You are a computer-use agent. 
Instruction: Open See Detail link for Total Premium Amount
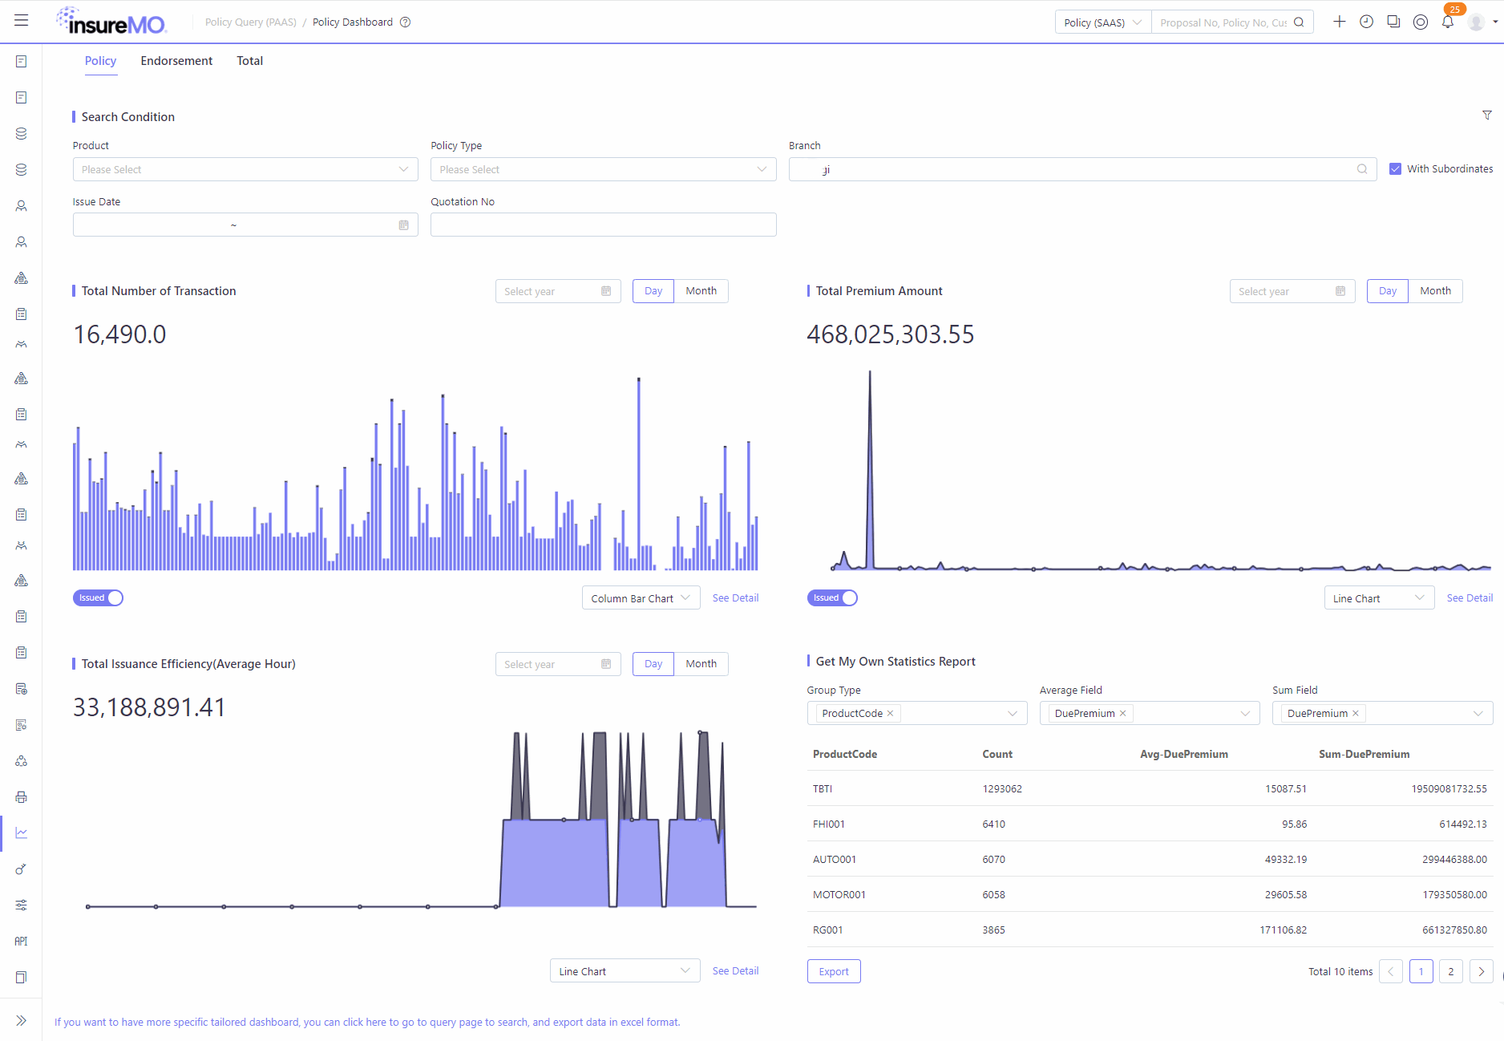tap(1470, 598)
